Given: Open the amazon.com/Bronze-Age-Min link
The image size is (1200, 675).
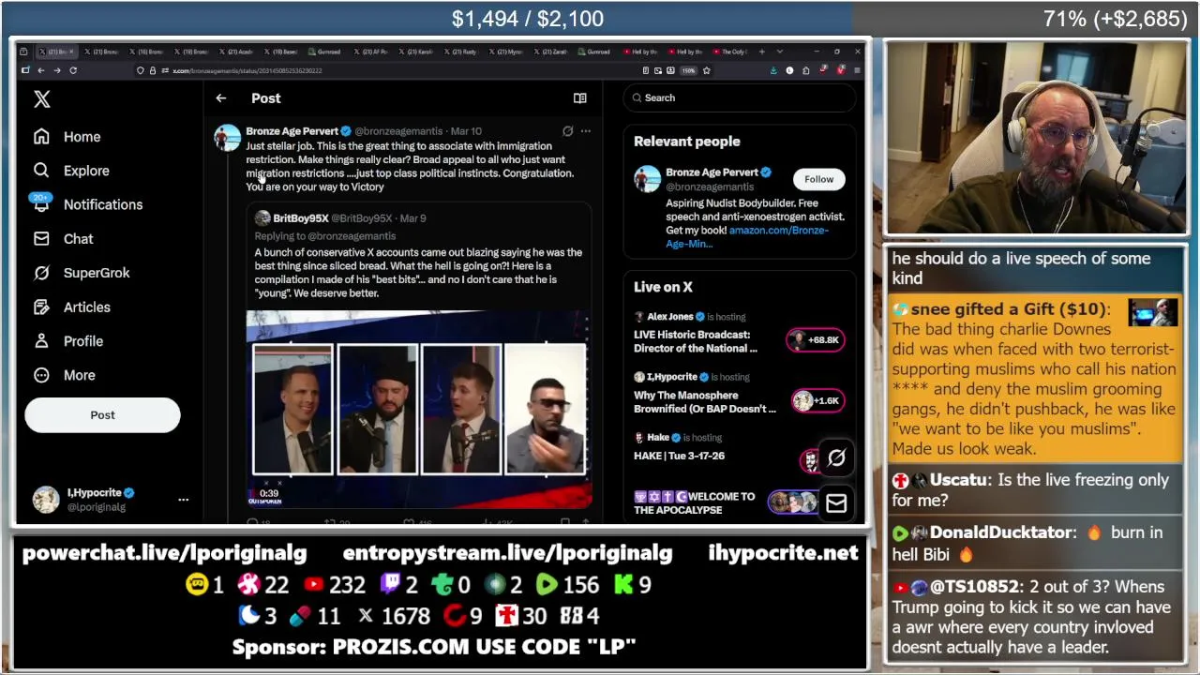Looking at the screenshot, I should [x=747, y=237].
